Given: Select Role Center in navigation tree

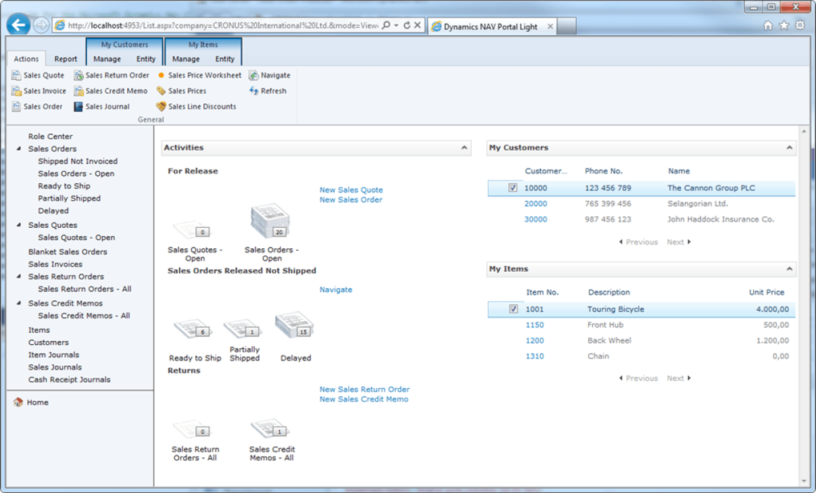Looking at the screenshot, I should (50, 137).
